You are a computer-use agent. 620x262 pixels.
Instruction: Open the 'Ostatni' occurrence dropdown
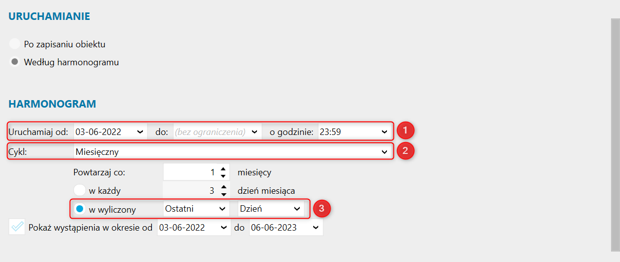coord(222,209)
